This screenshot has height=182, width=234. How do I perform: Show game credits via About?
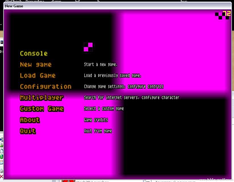(x=30, y=120)
